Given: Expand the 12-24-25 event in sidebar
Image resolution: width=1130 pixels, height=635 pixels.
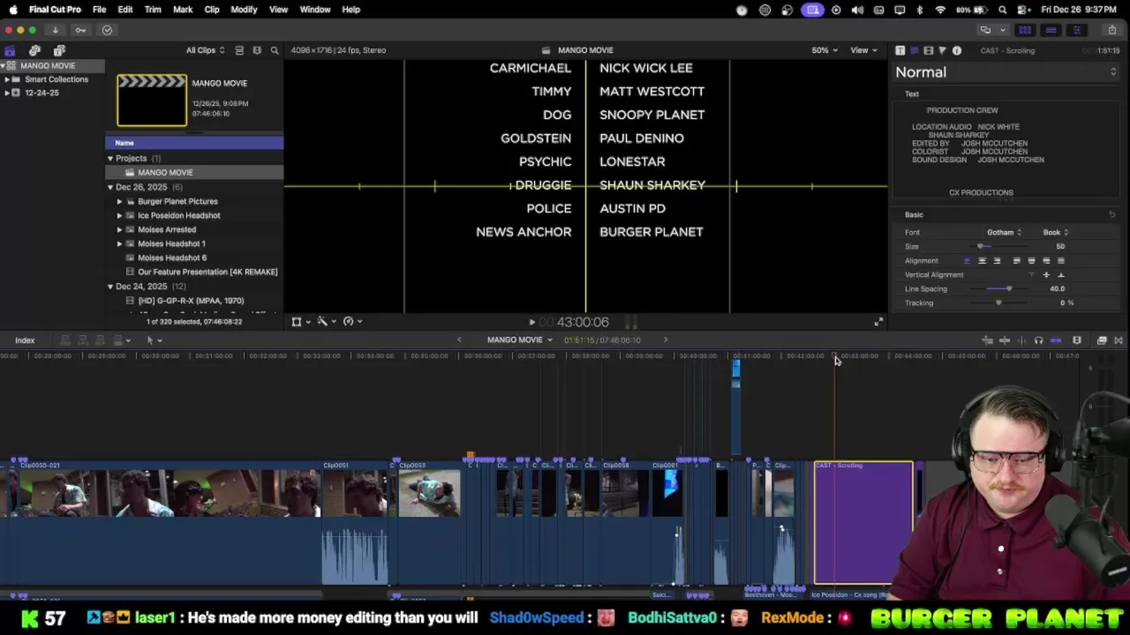Looking at the screenshot, I should 7,93.
